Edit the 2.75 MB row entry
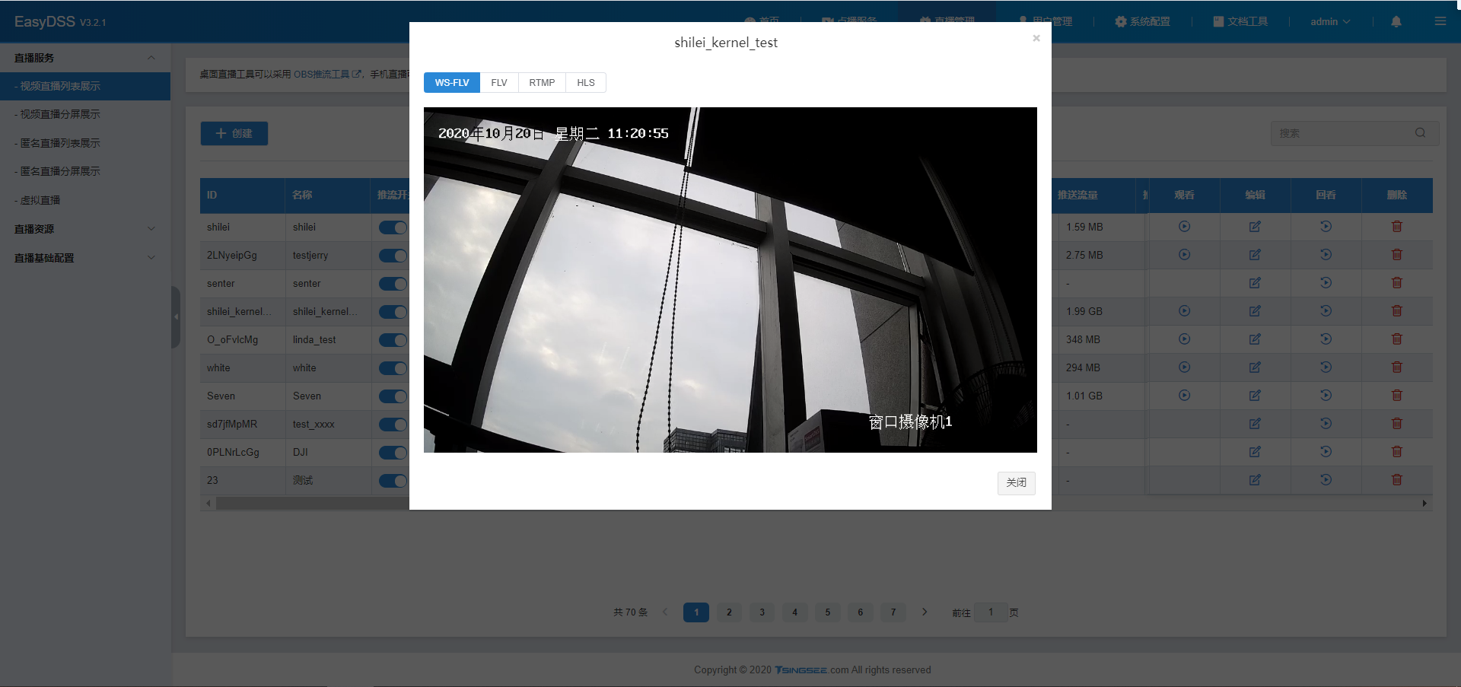Viewport: 1461px width, 687px height. [1255, 255]
